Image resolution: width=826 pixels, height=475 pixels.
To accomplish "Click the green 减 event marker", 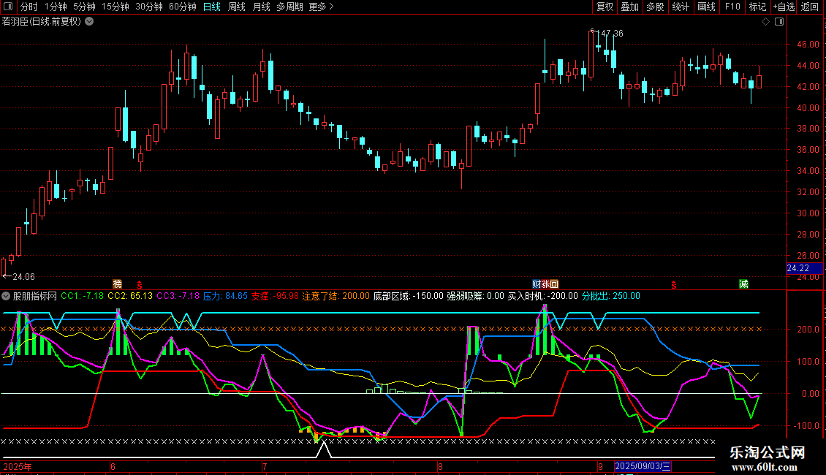I will [x=744, y=284].
